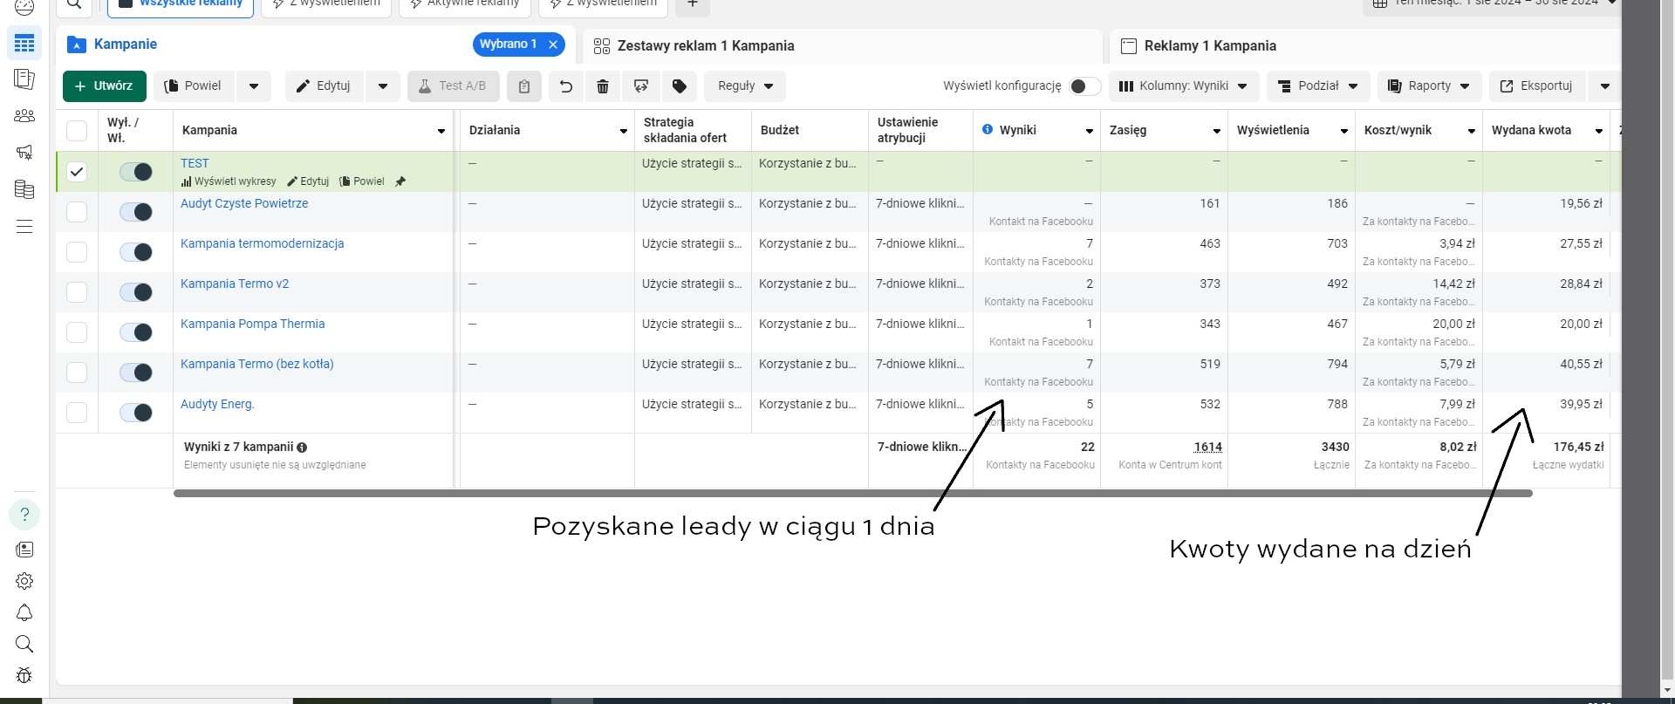The height and width of the screenshot is (704, 1675).
Task: Open the Raporty dropdown
Action: 1429,86
